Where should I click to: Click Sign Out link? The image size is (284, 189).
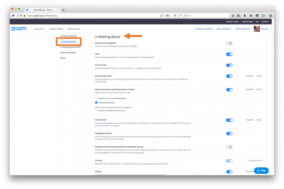pyautogui.click(x=264, y=29)
